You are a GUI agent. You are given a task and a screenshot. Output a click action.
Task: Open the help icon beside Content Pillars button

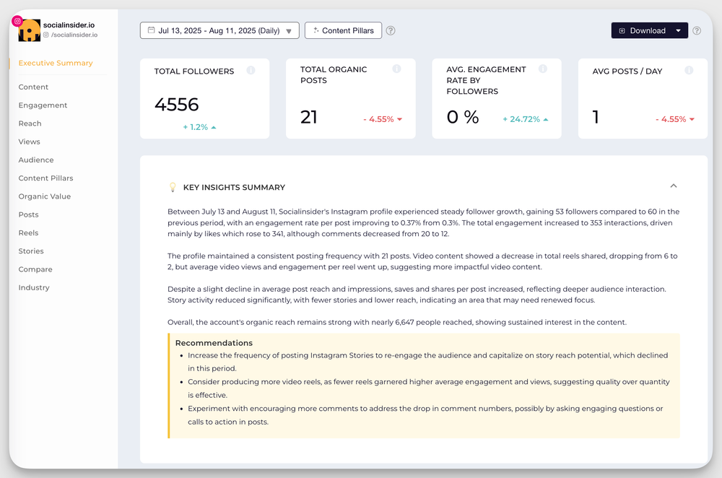[x=391, y=30]
